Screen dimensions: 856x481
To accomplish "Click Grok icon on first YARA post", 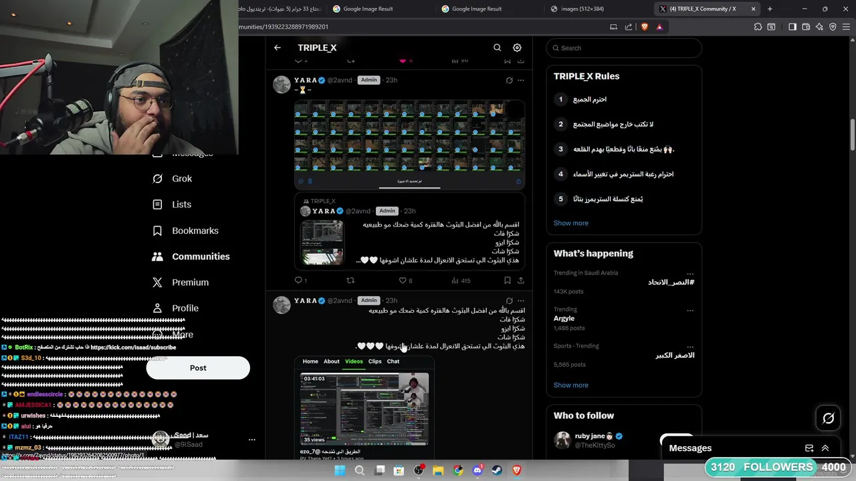I will click(509, 80).
